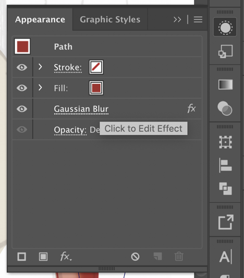Open the Artboards panel icon
This screenshot has height=278, width=244.
coord(225,142)
